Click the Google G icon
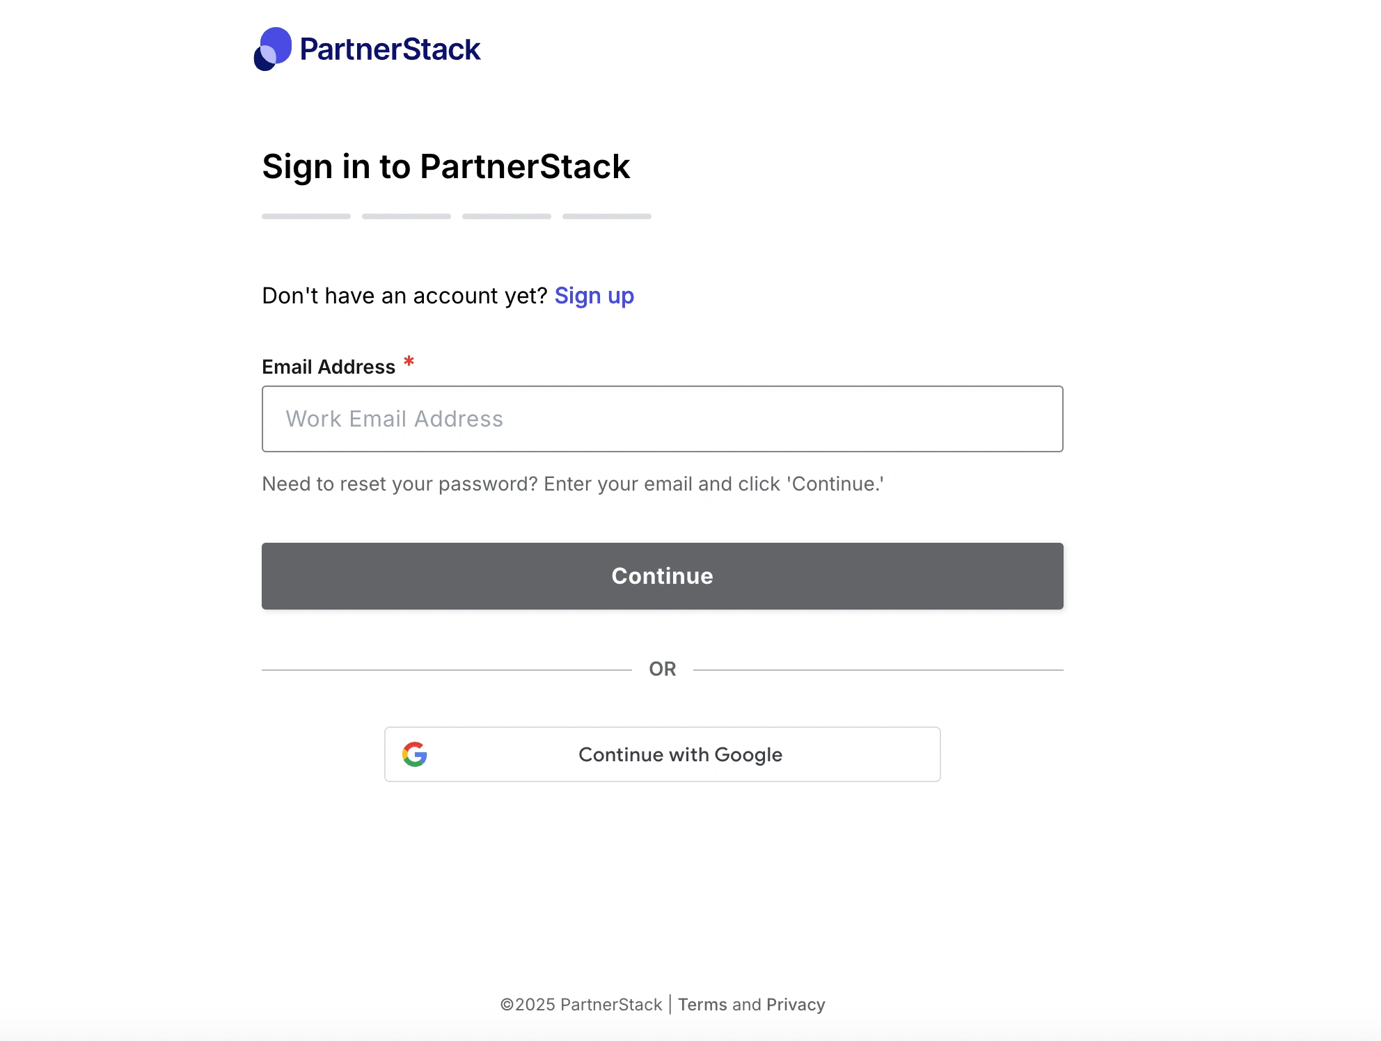Viewport: 1381px width, 1041px height. pyautogui.click(x=415, y=754)
